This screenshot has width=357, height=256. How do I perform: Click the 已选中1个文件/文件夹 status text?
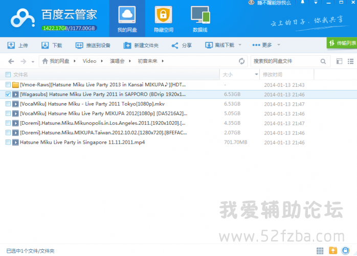click(x=30, y=251)
